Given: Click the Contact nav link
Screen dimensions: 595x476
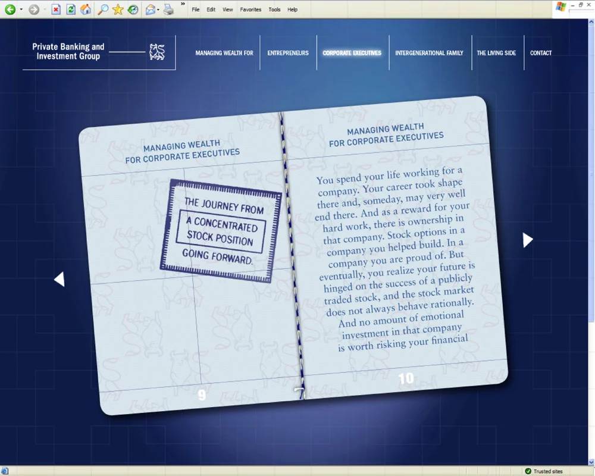Looking at the screenshot, I should [541, 53].
